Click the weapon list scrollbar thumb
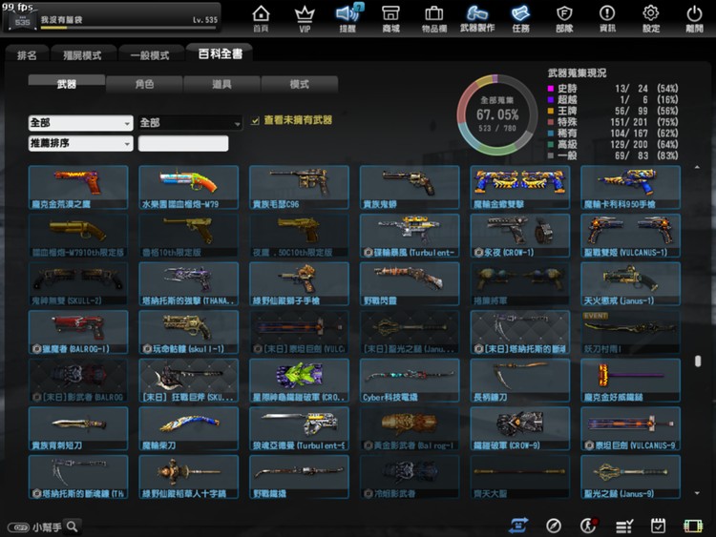716x537 pixels. (698, 361)
